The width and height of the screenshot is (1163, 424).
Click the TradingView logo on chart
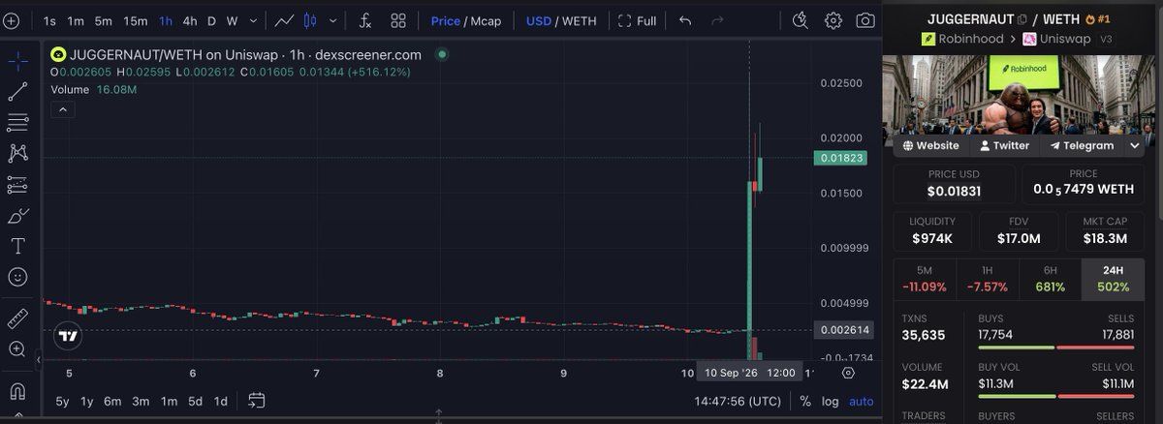pyautogui.click(x=67, y=336)
